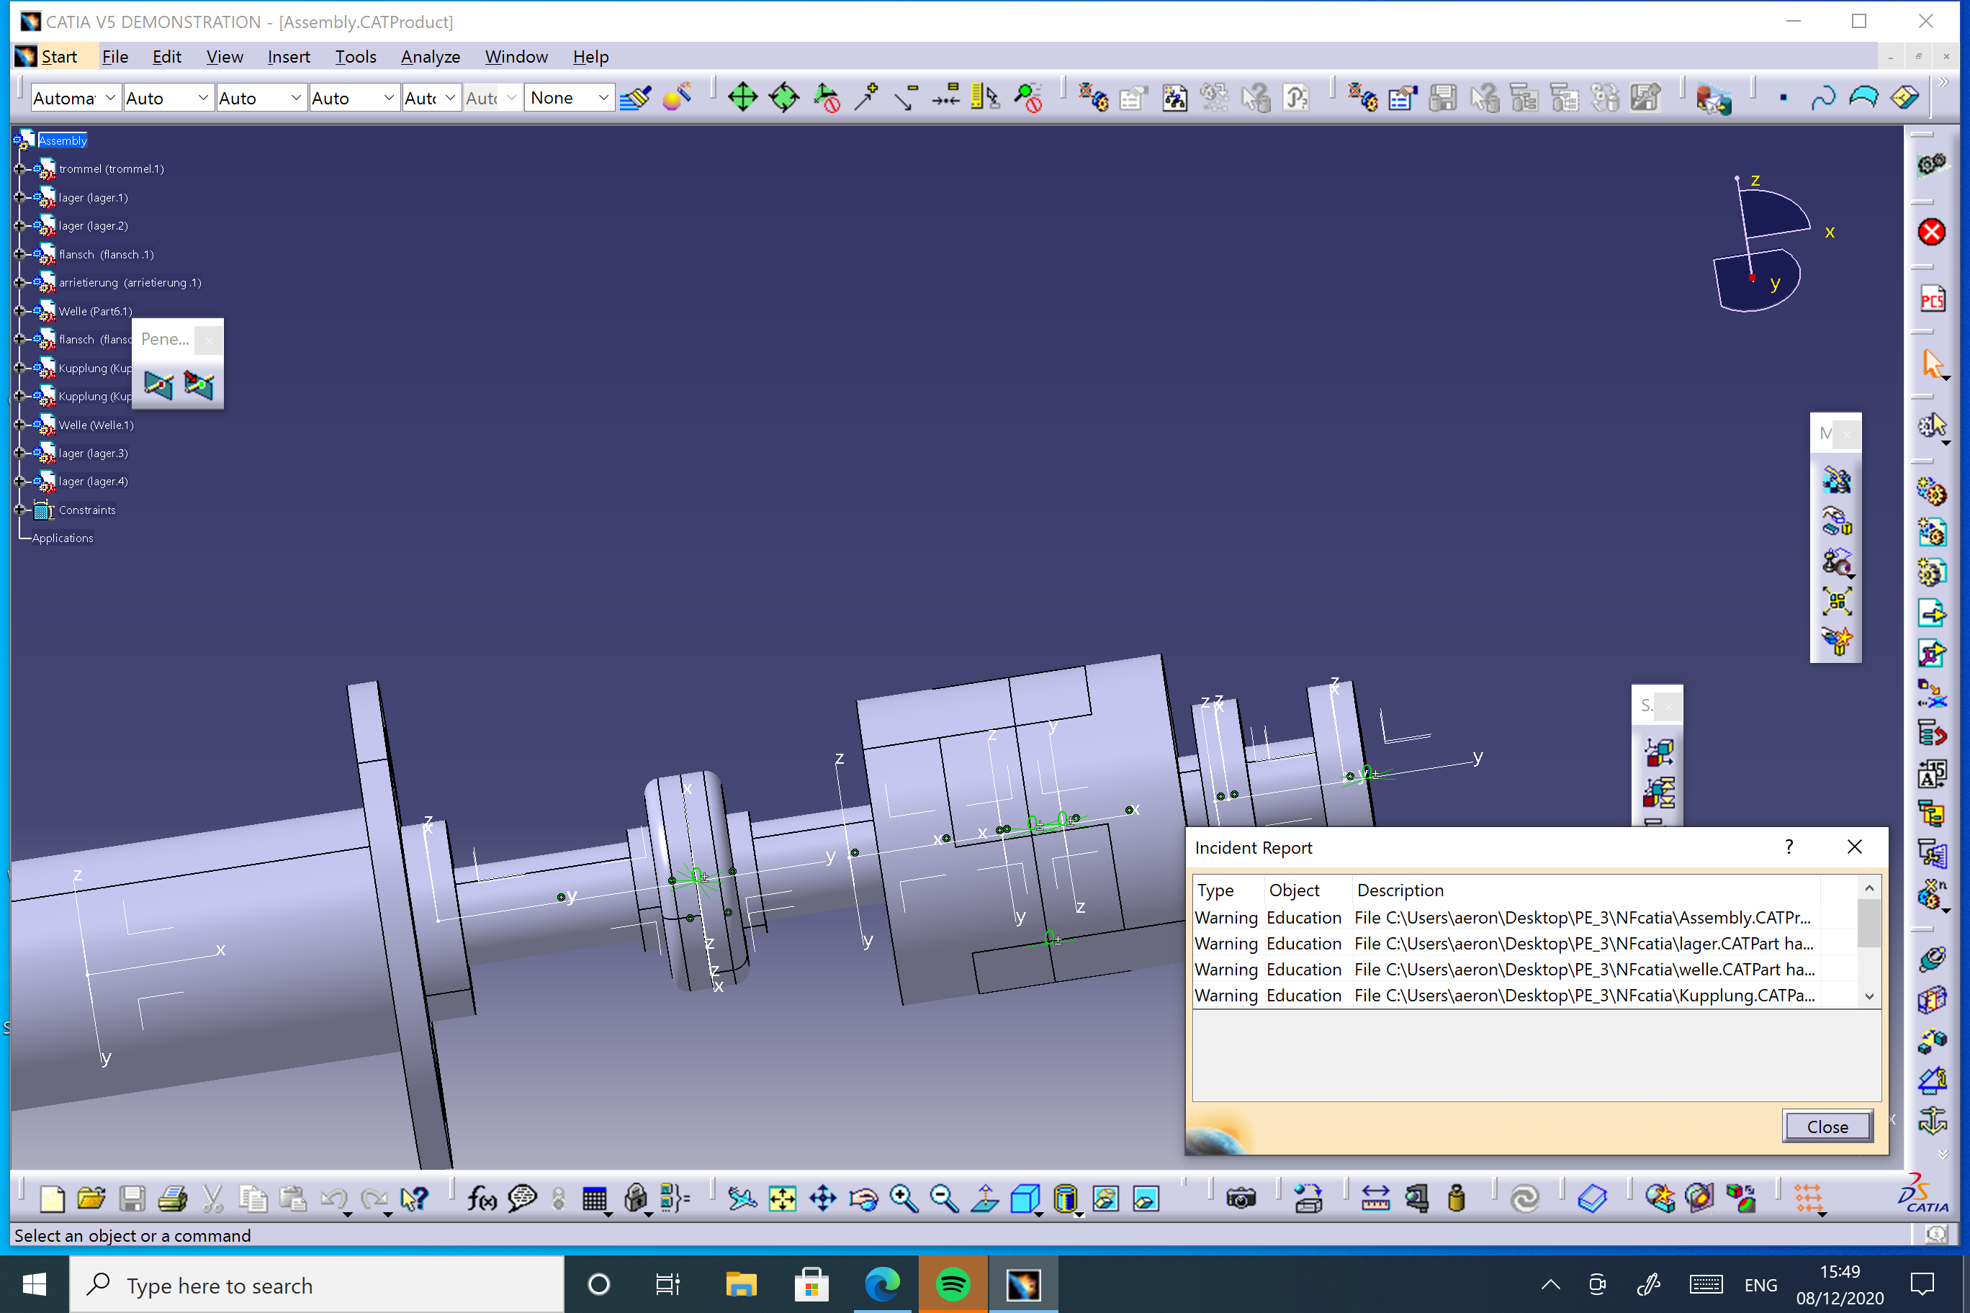Image resolution: width=1970 pixels, height=1313 pixels.
Task: Select the lager.CATPart warning row
Action: [1505, 943]
